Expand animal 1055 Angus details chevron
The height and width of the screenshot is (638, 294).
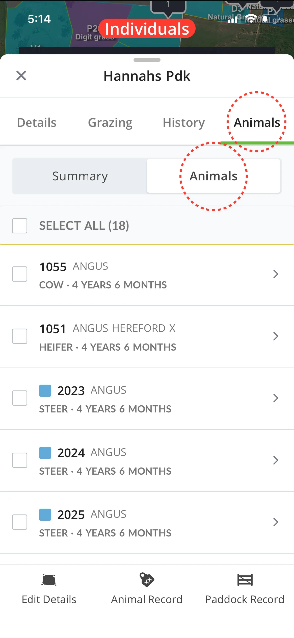276,274
